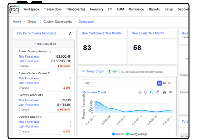Open New Leads This Month title
Image resolution: width=197 pixels, height=140 pixels.
tap(148, 34)
